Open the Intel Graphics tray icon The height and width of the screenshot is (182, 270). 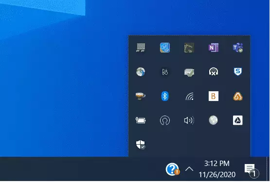(165, 48)
